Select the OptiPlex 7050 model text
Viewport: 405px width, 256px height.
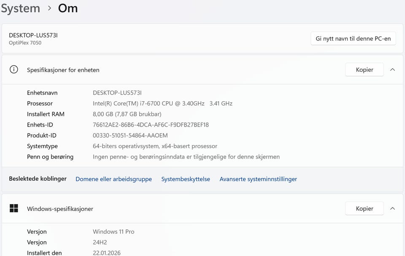click(25, 43)
